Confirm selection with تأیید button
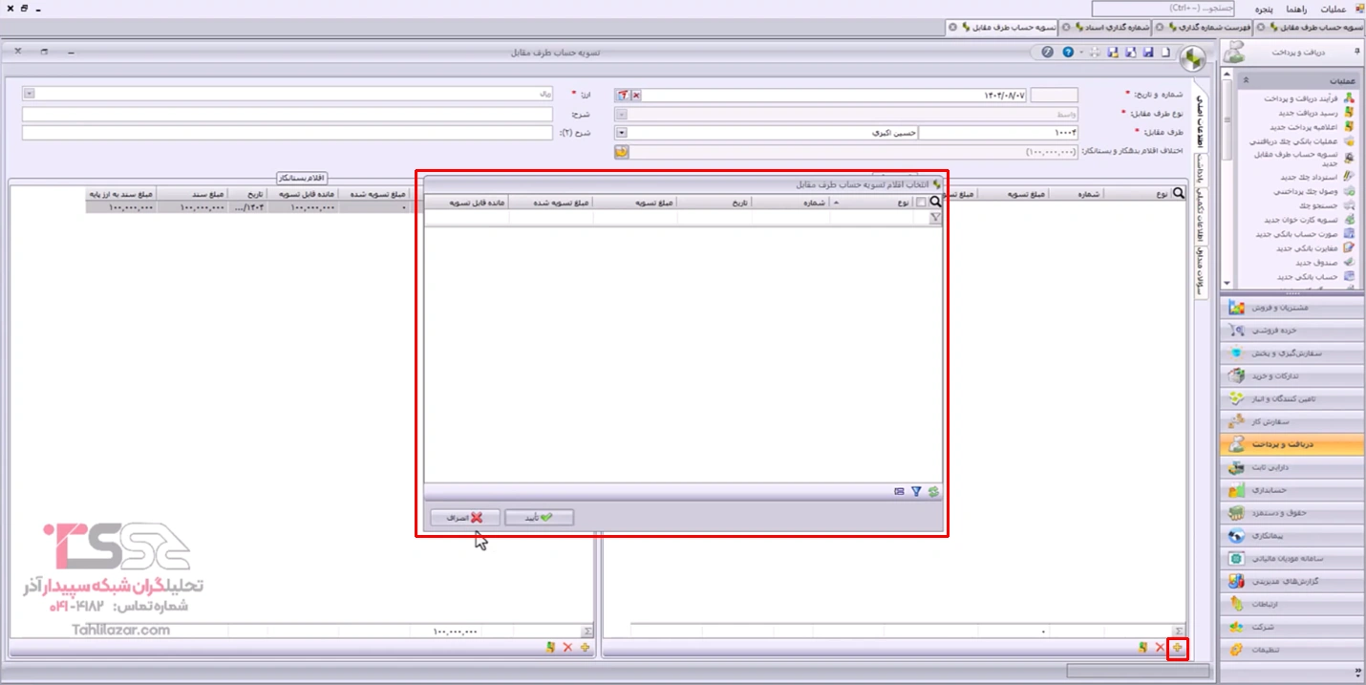1366x685 pixels. click(x=539, y=517)
